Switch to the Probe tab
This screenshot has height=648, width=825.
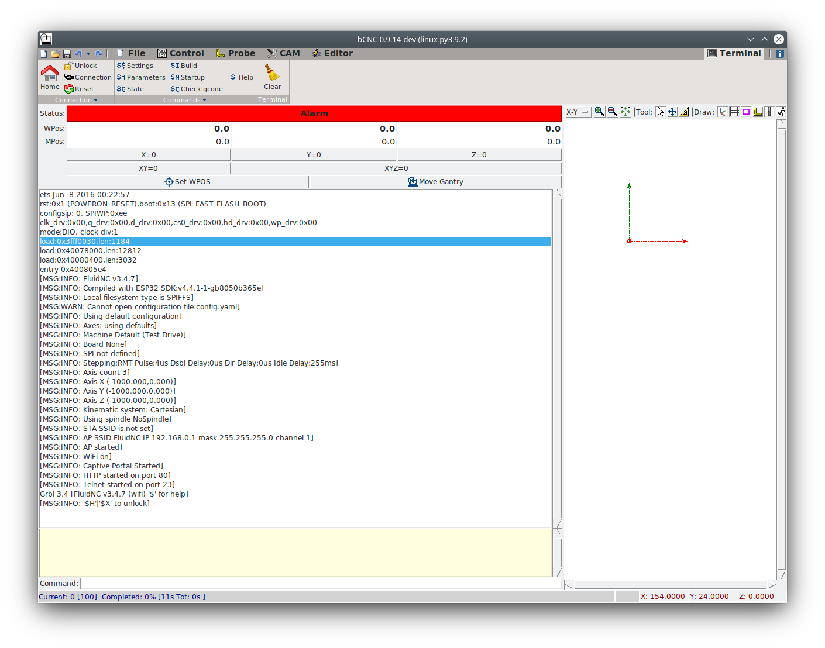236,53
